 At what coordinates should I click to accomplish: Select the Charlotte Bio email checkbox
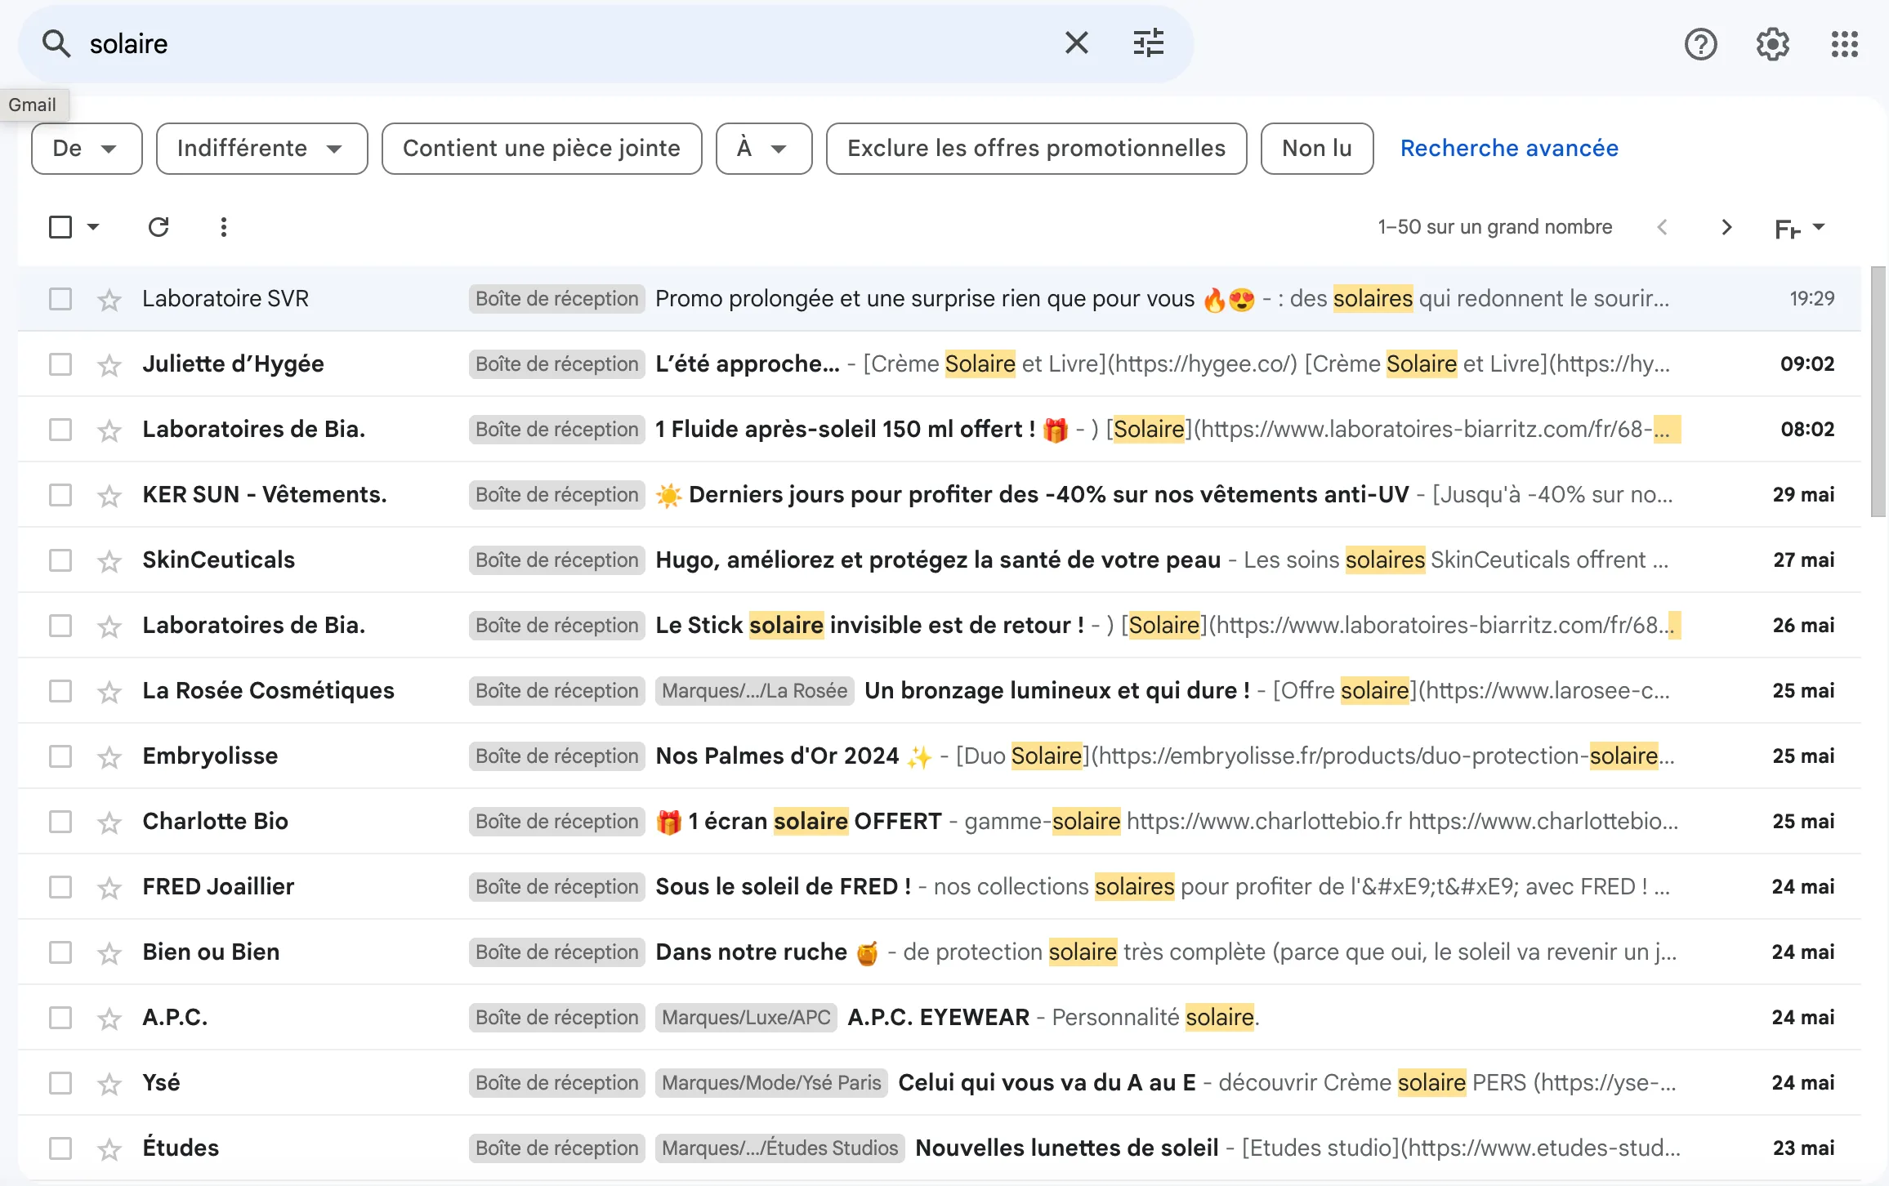point(60,822)
